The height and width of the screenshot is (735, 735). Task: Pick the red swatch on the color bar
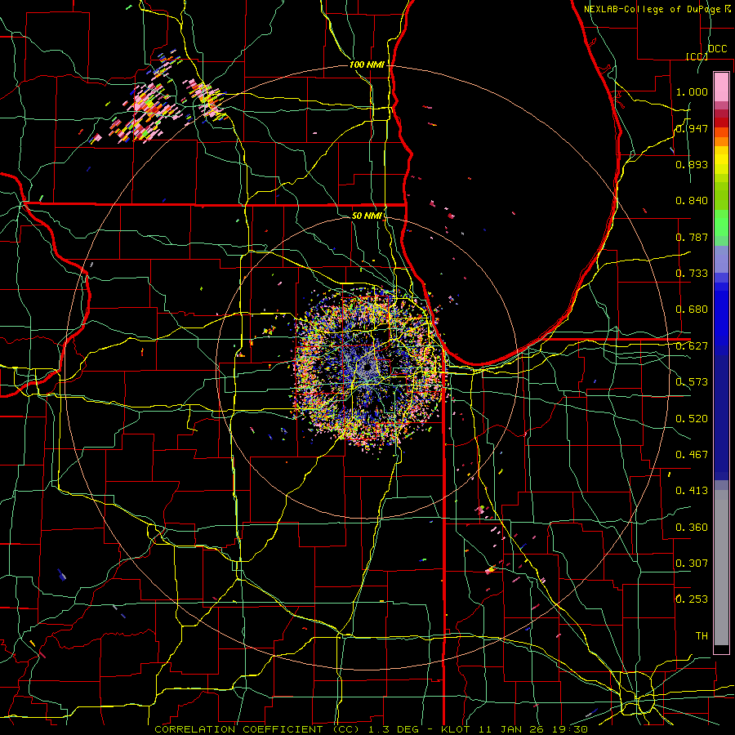click(x=721, y=122)
